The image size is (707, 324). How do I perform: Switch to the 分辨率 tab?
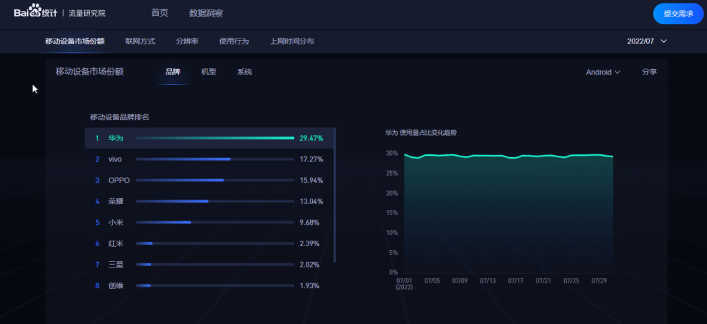(x=187, y=41)
